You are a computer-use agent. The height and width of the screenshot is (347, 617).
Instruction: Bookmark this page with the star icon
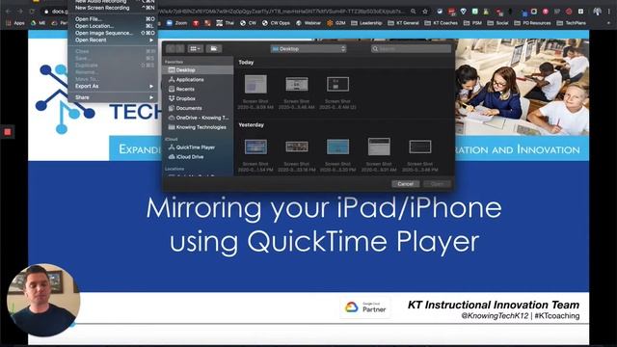(425, 12)
